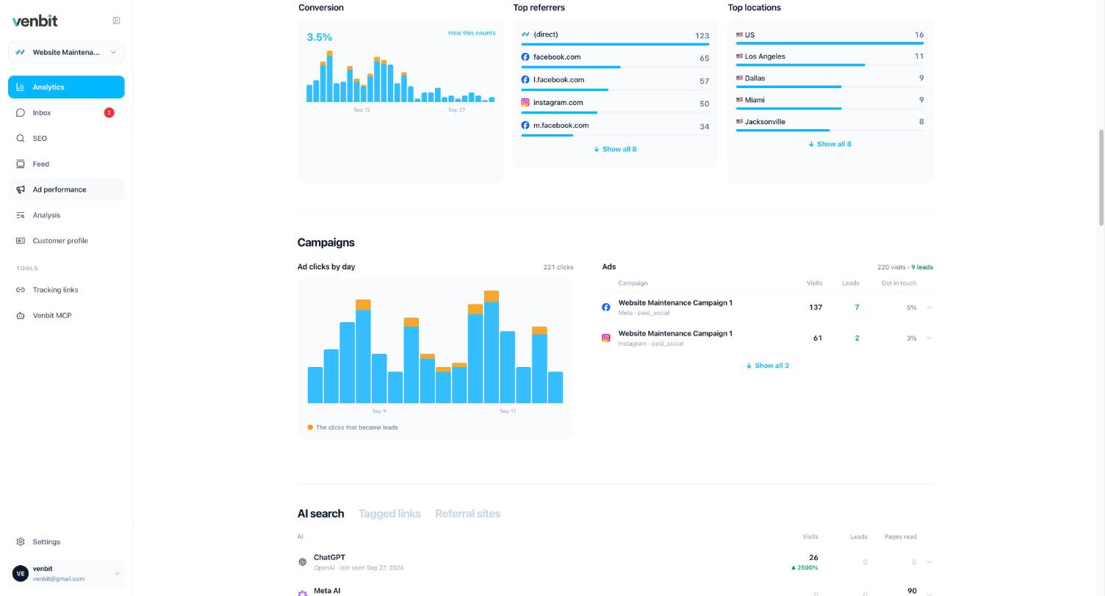Click the Facebook icon beside facebook.com referrer
1105x596 pixels.
click(x=525, y=57)
